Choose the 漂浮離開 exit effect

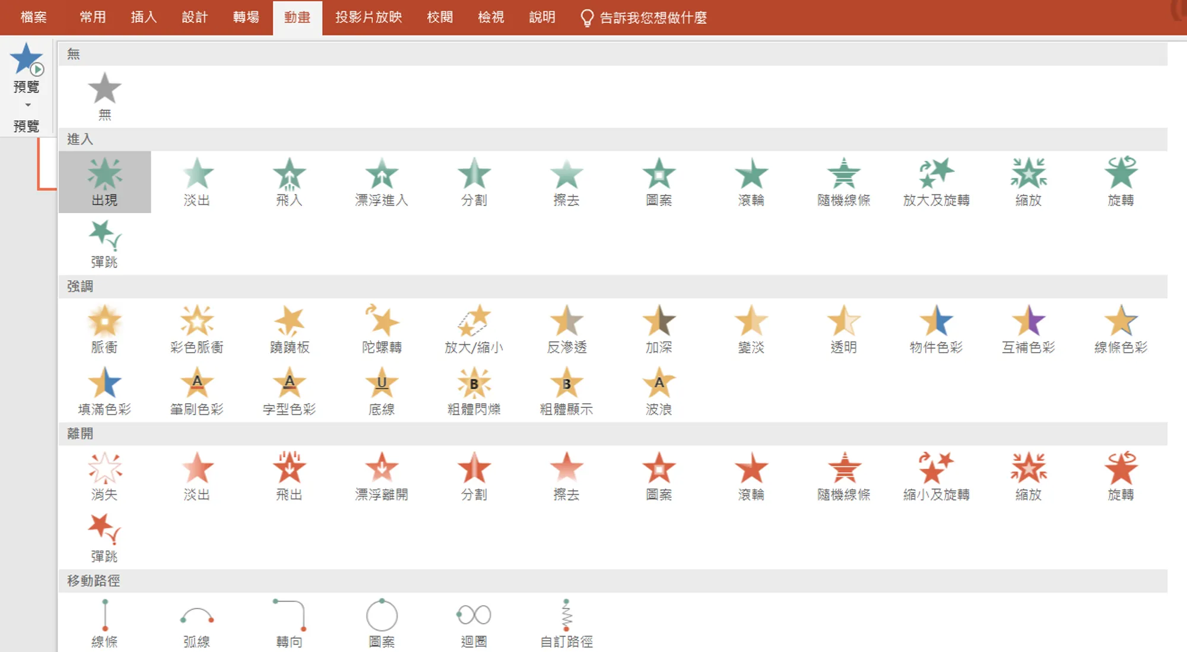pos(382,476)
